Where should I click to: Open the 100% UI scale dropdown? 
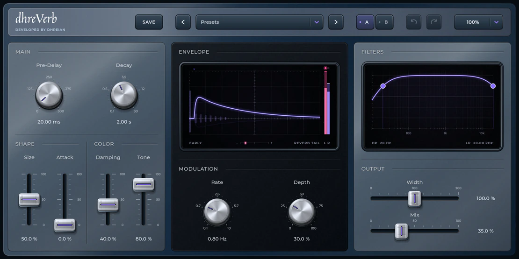478,22
